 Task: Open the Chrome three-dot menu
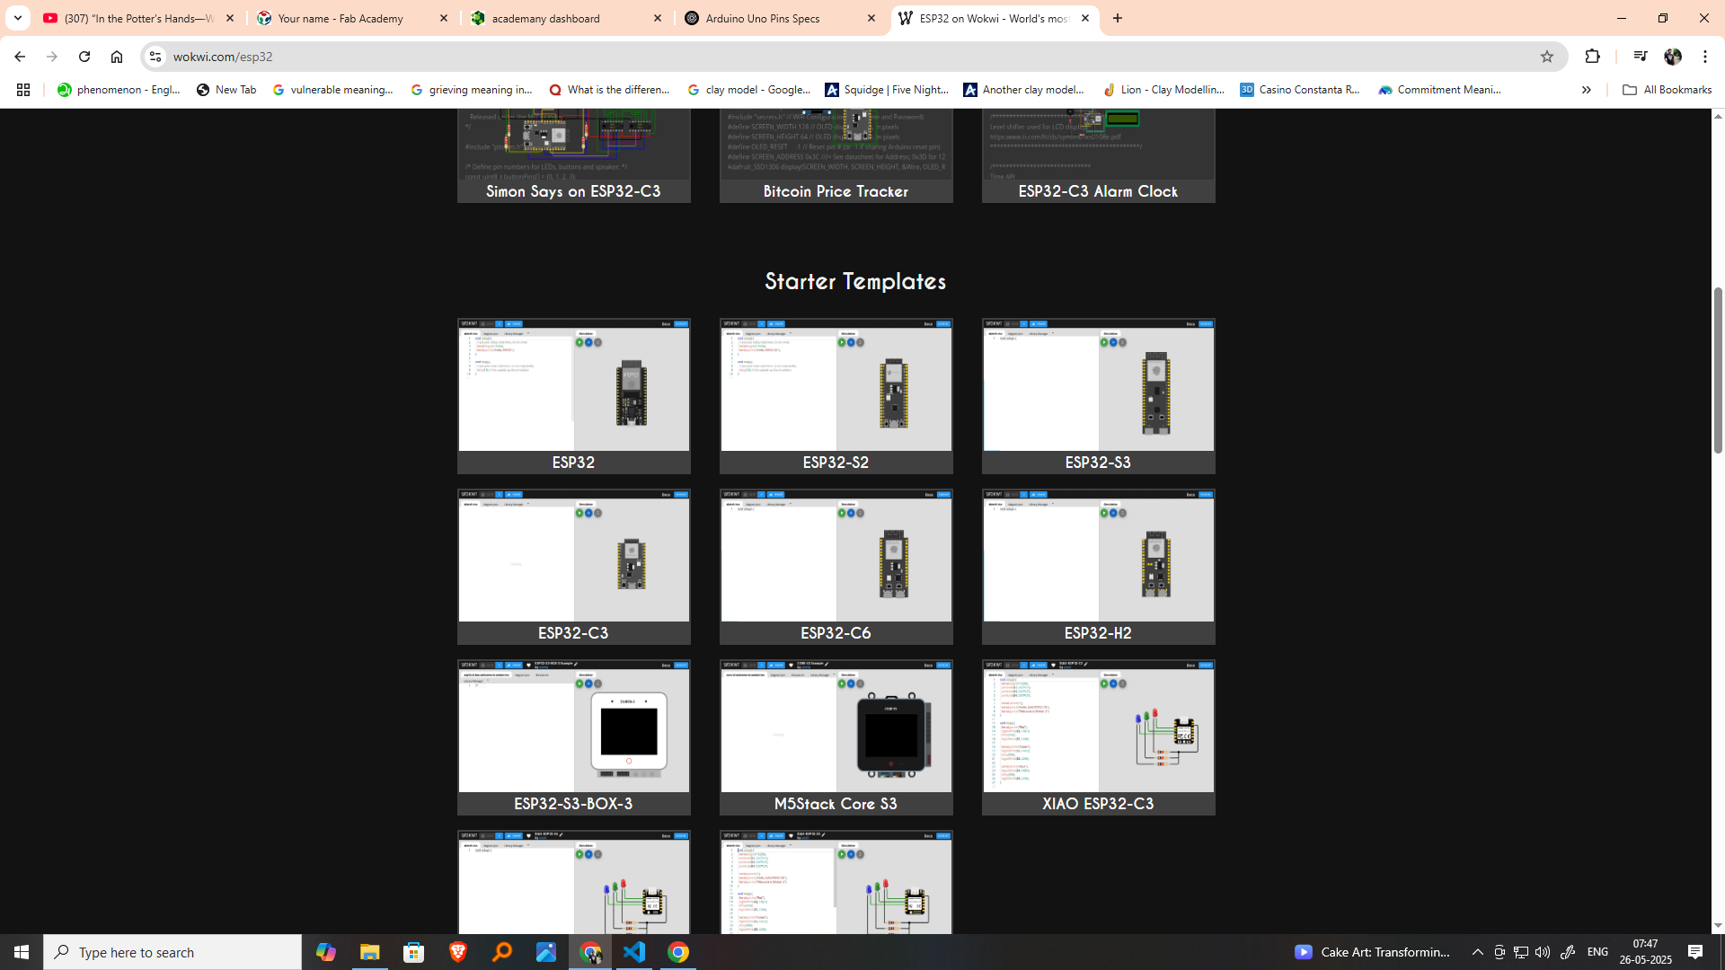click(1705, 57)
